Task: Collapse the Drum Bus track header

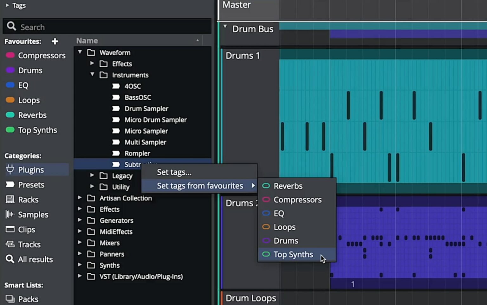Action: tap(225, 26)
